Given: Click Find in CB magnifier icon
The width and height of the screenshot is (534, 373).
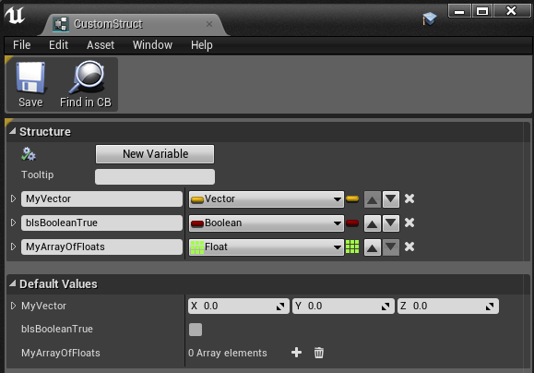Looking at the screenshot, I should point(86,84).
